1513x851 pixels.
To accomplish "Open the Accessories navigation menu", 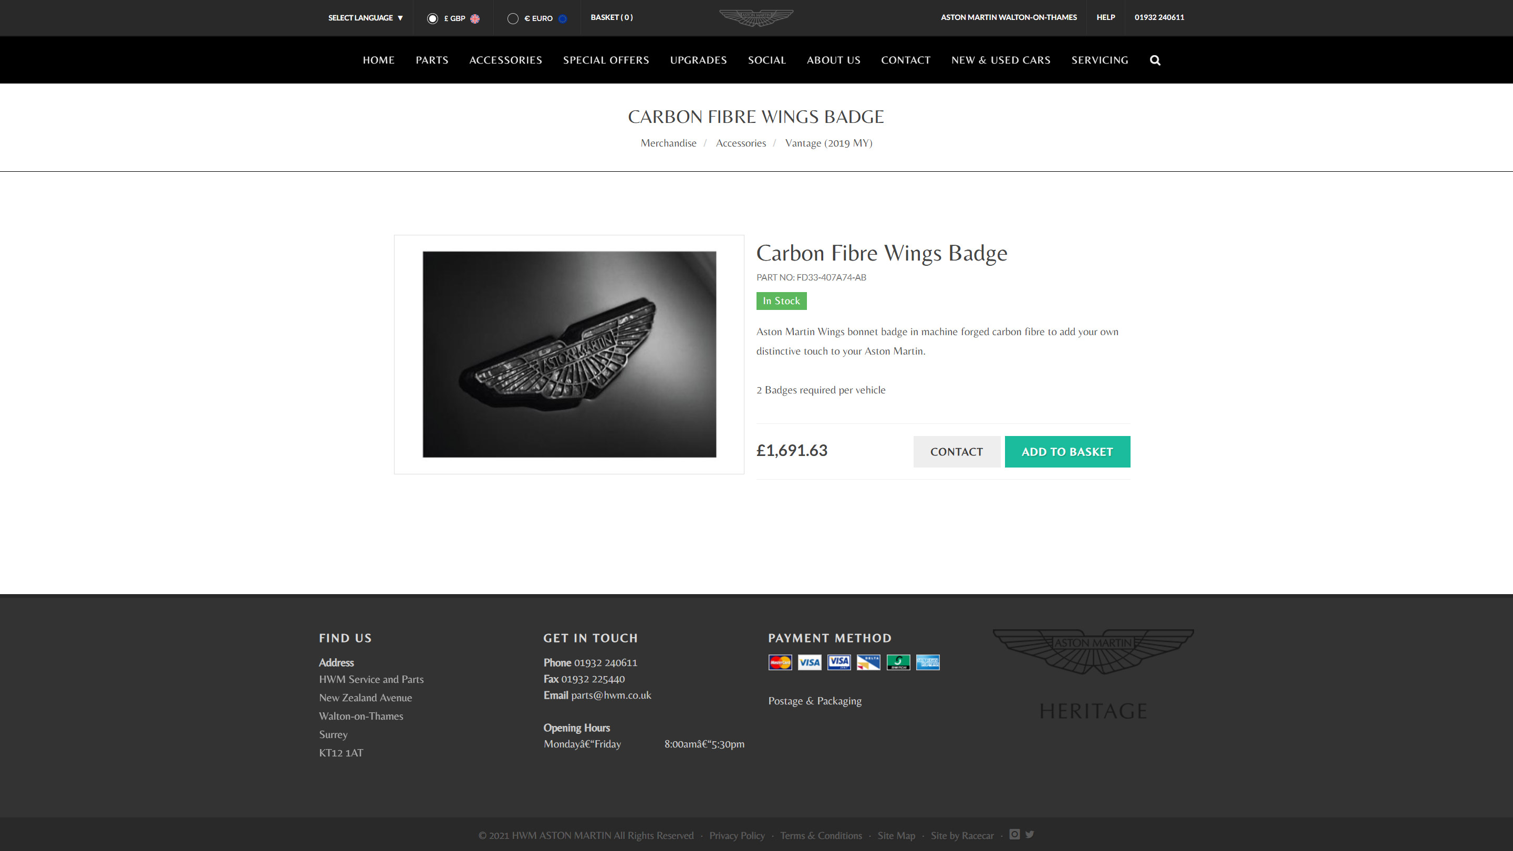I will [x=505, y=60].
